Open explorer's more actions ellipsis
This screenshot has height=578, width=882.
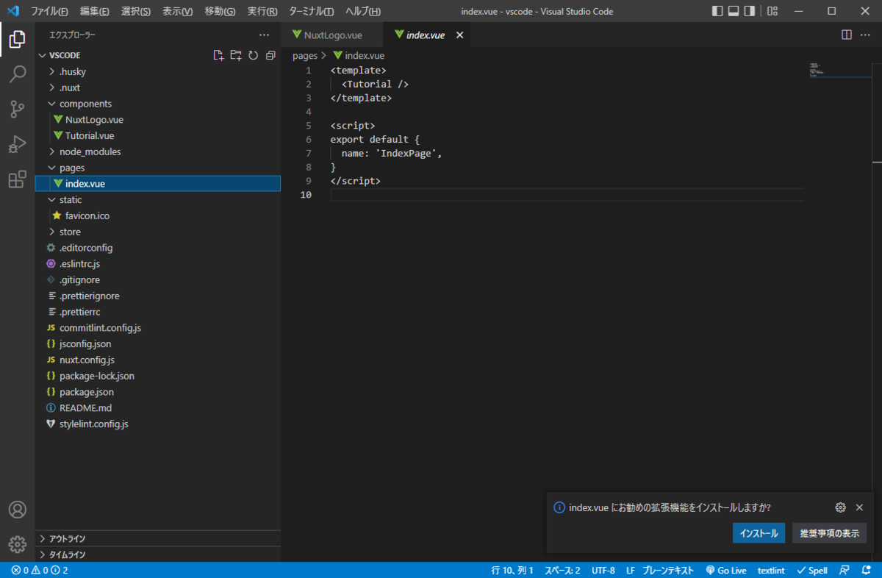coord(265,35)
